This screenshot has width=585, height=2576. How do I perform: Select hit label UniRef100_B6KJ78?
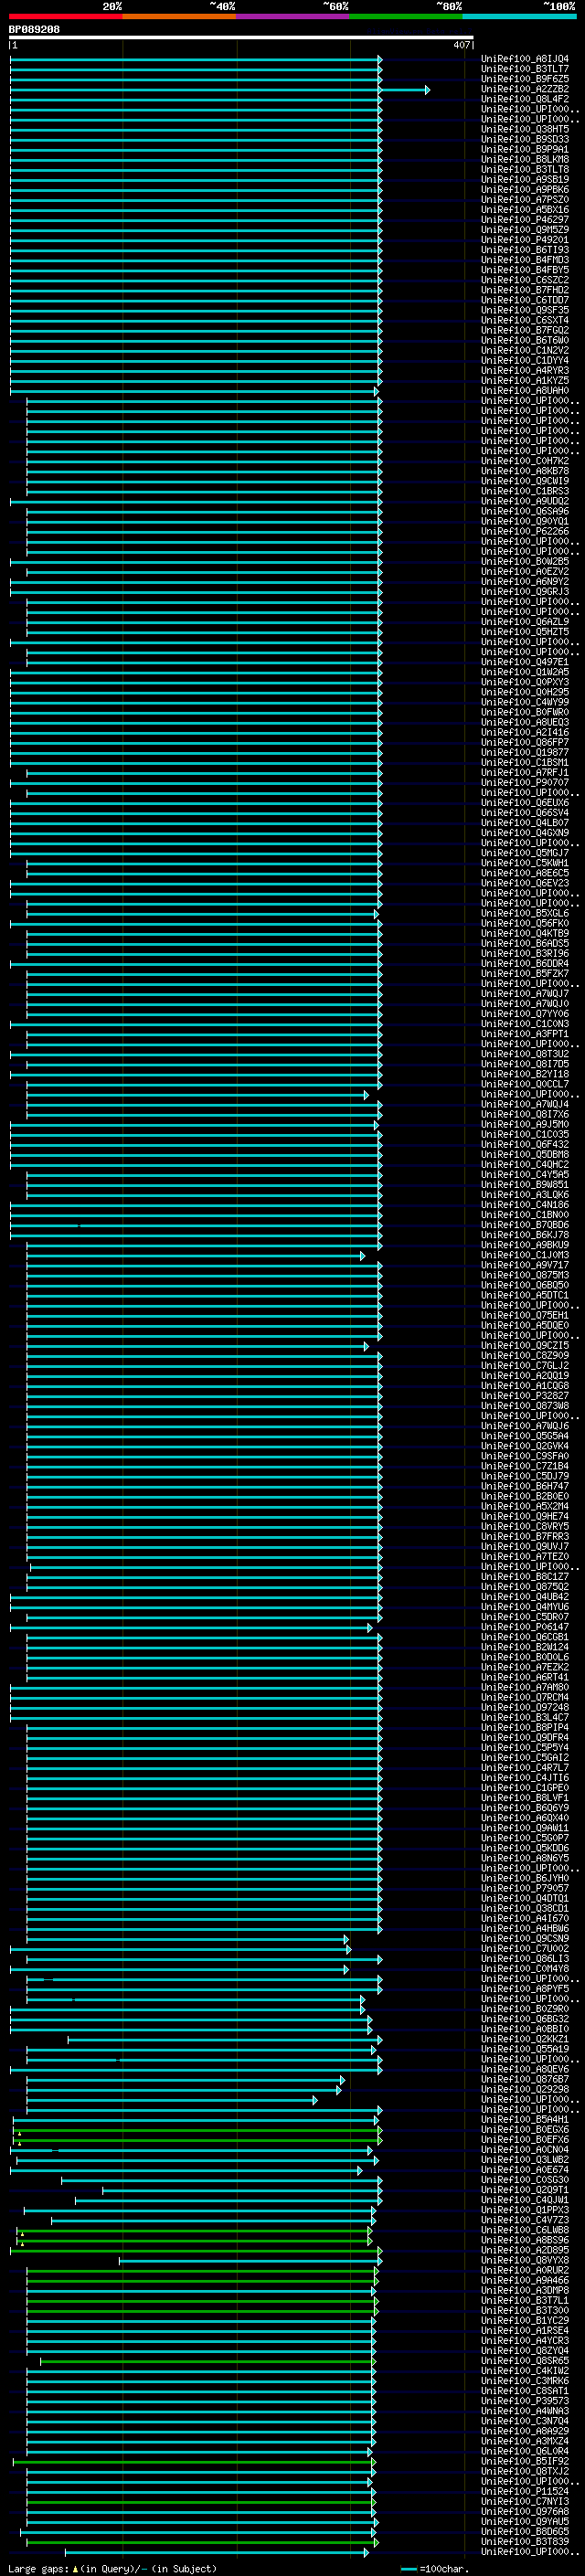(x=524, y=1234)
